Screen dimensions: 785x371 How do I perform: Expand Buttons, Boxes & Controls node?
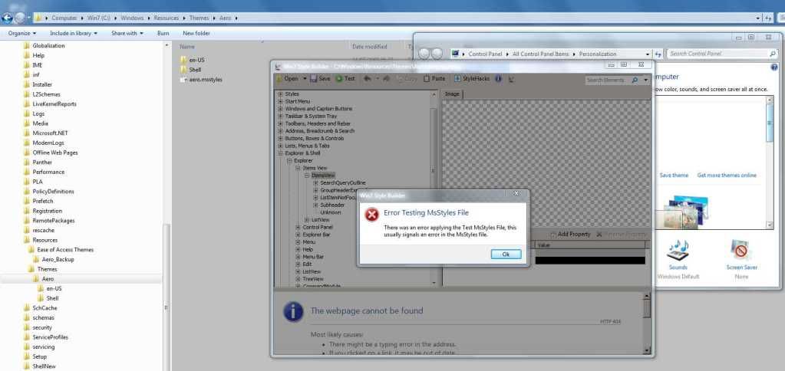280,138
